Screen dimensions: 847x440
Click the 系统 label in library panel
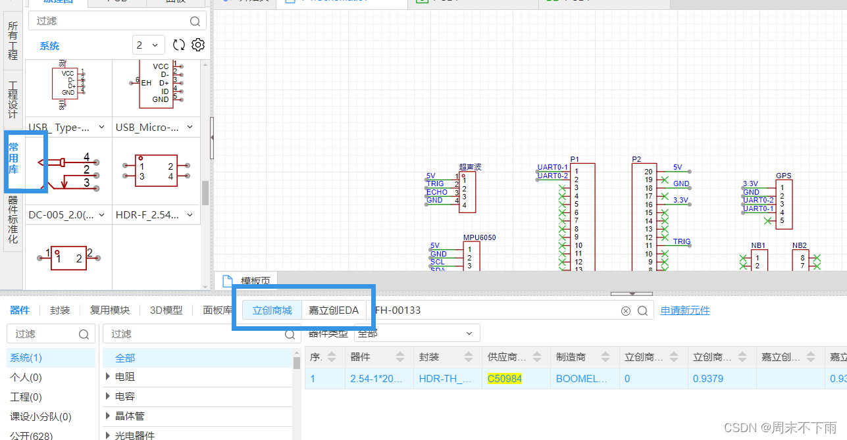click(49, 46)
